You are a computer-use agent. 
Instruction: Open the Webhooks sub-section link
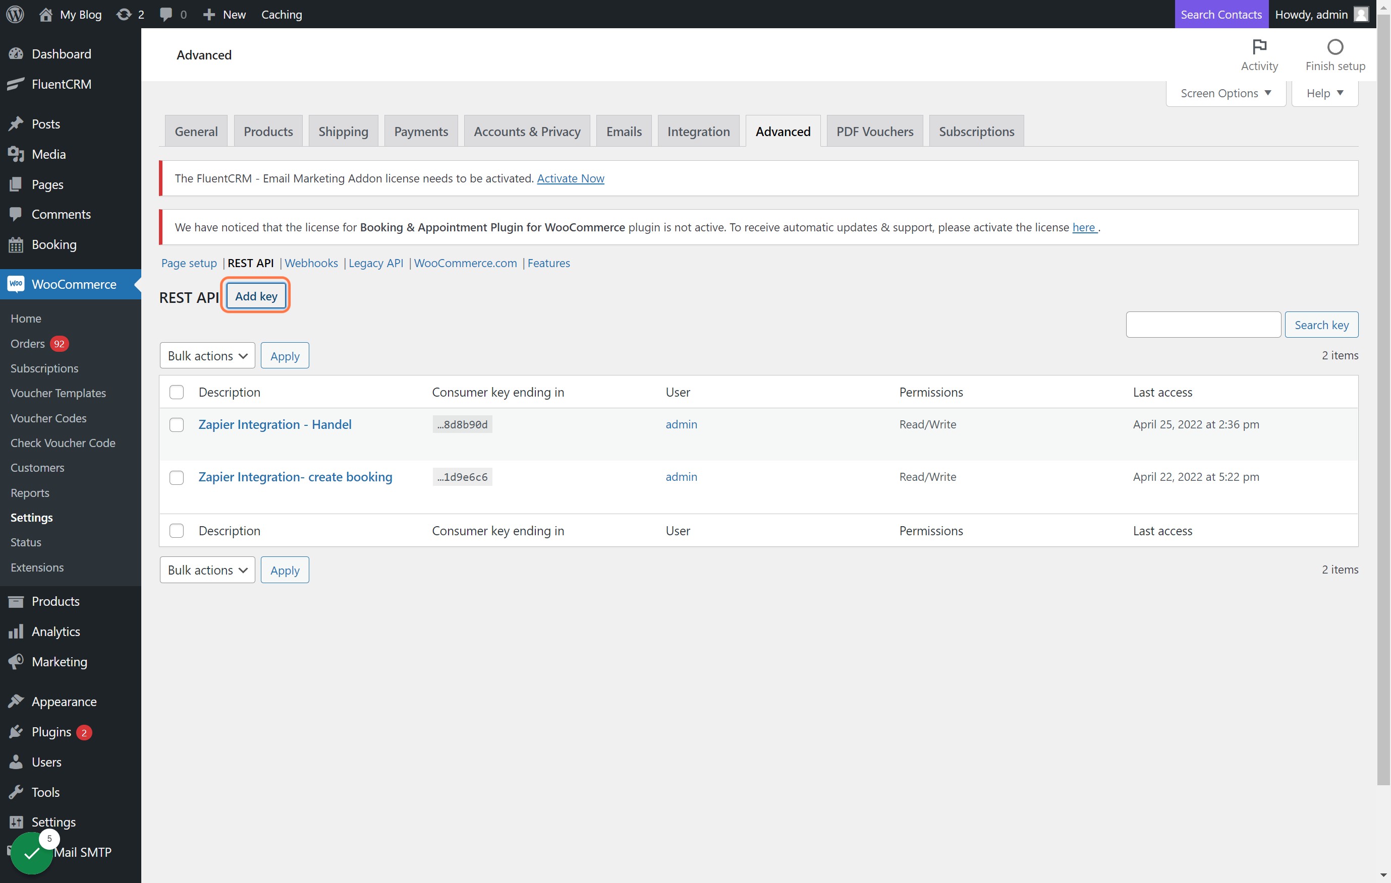click(x=311, y=263)
